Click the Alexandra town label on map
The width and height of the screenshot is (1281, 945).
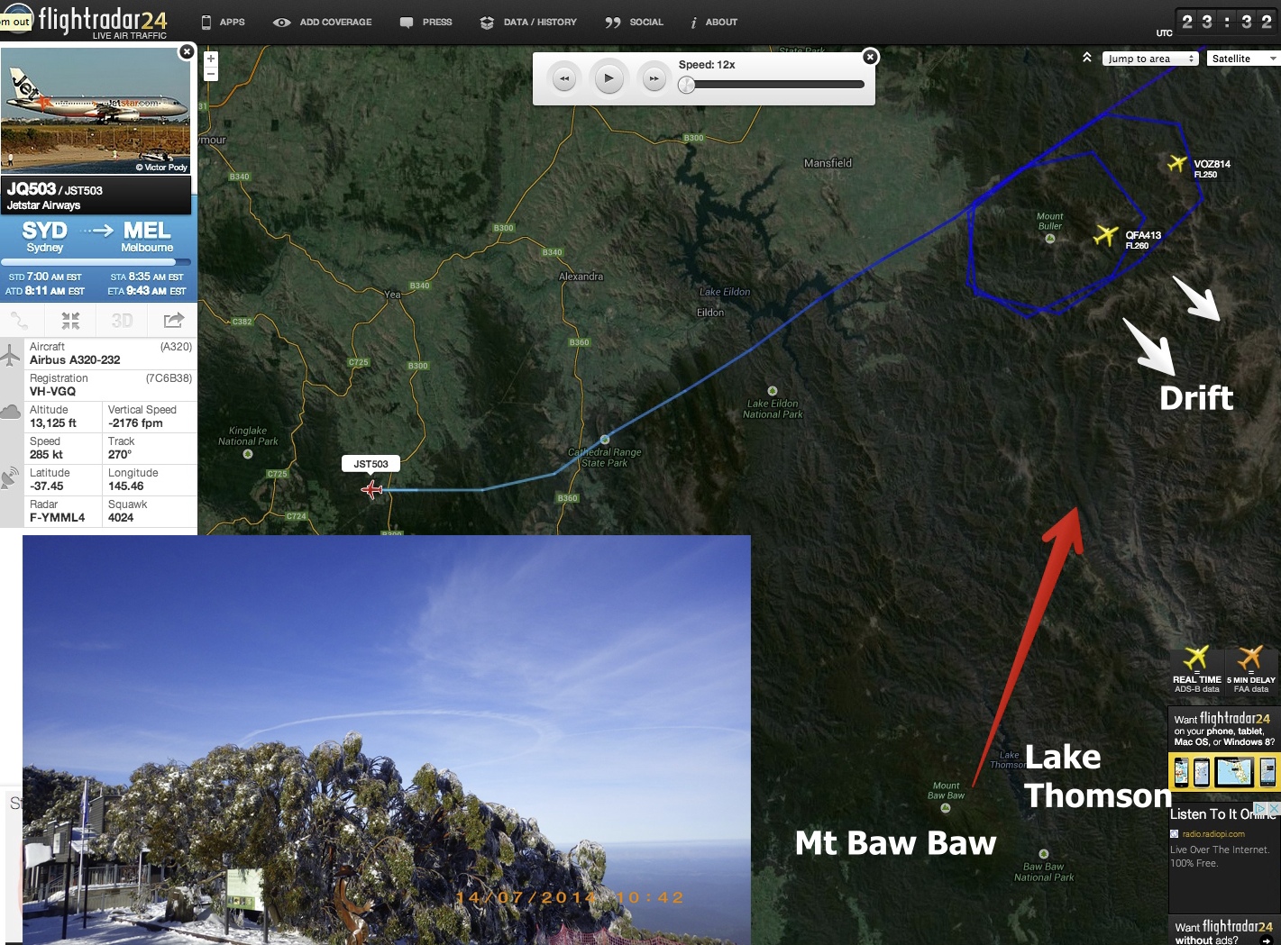point(581,277)
